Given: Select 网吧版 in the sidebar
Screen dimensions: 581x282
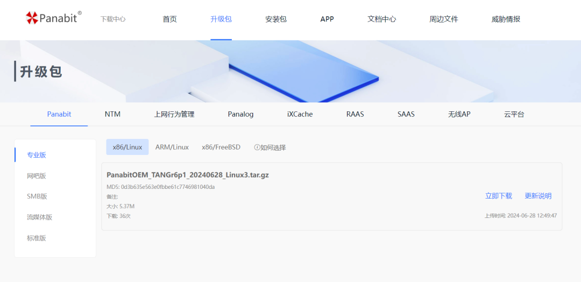Looking at the screenshot, I should pos(37,175).
